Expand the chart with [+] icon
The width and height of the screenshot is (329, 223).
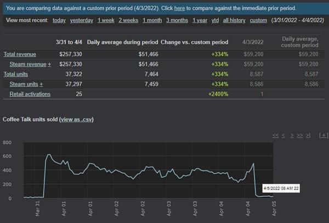[x=324, y=135]
